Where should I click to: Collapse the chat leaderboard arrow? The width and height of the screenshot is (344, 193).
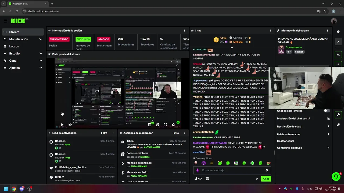tap(232, 47)
